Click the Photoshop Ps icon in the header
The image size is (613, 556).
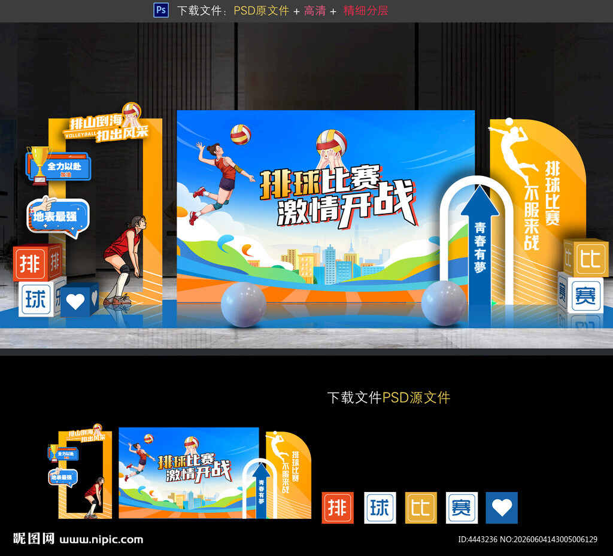(x=161, y=10)
